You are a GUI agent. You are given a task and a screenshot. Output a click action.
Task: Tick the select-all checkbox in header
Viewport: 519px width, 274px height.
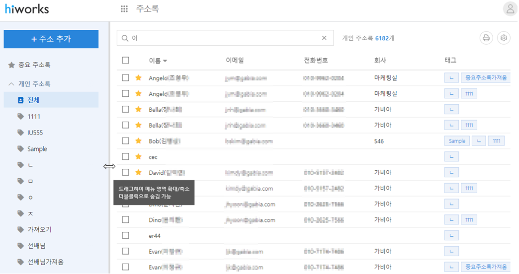pos(125,60)
